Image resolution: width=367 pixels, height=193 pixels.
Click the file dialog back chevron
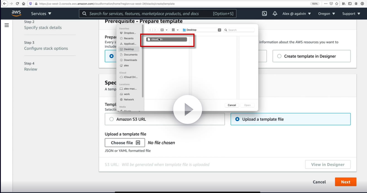pyautogui.click(x=150, y=30)
